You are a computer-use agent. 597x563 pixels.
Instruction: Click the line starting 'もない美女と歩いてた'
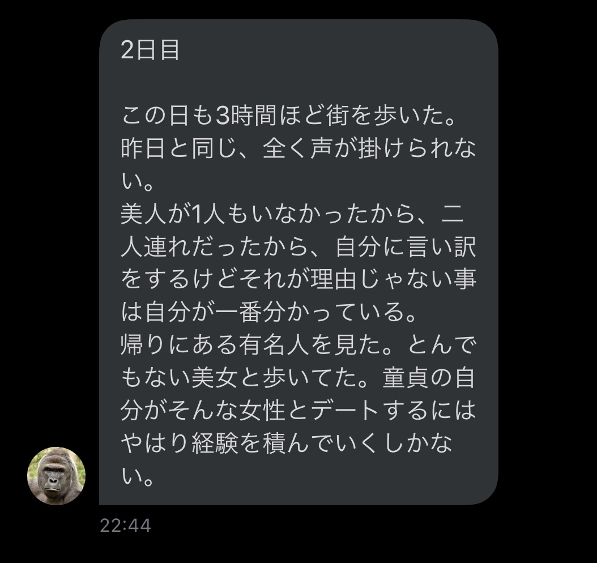pyautogui.click(x=298, y=378)
